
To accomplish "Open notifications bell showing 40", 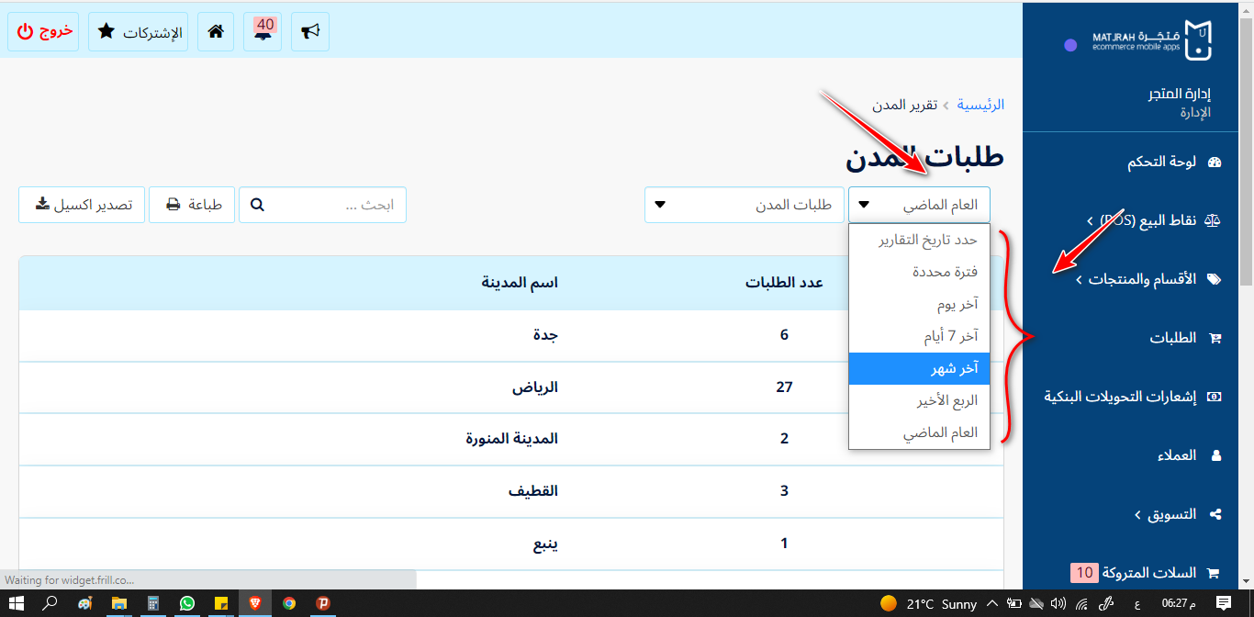I will (263, 32).
